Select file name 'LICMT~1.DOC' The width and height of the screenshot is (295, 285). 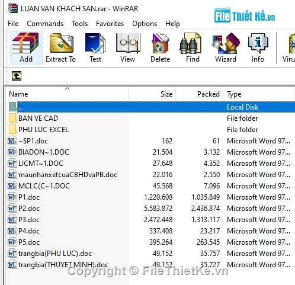tap(41, 164)
